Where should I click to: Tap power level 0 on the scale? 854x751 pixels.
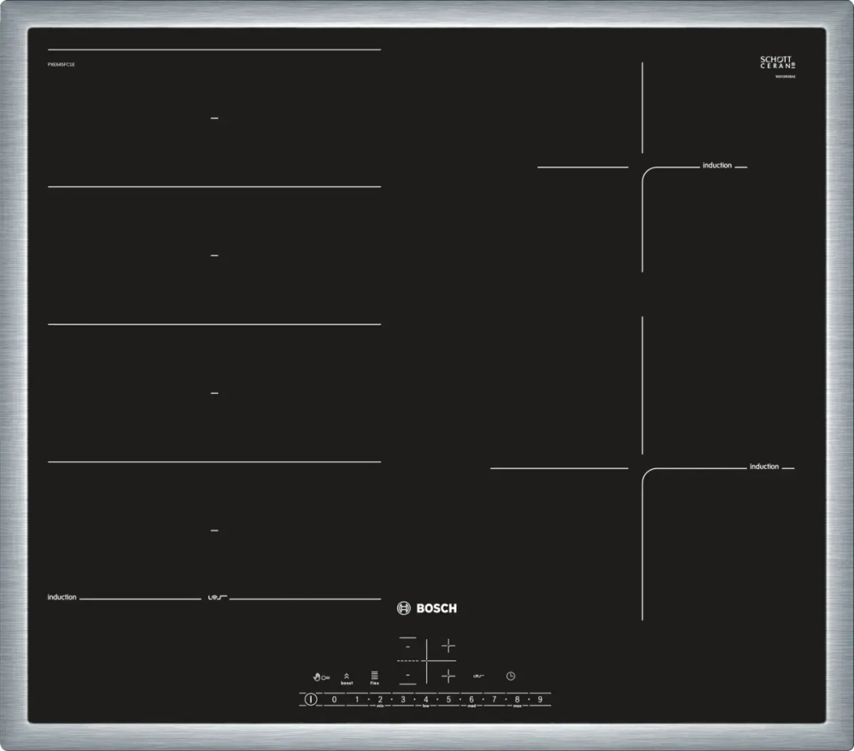[334, 699]
